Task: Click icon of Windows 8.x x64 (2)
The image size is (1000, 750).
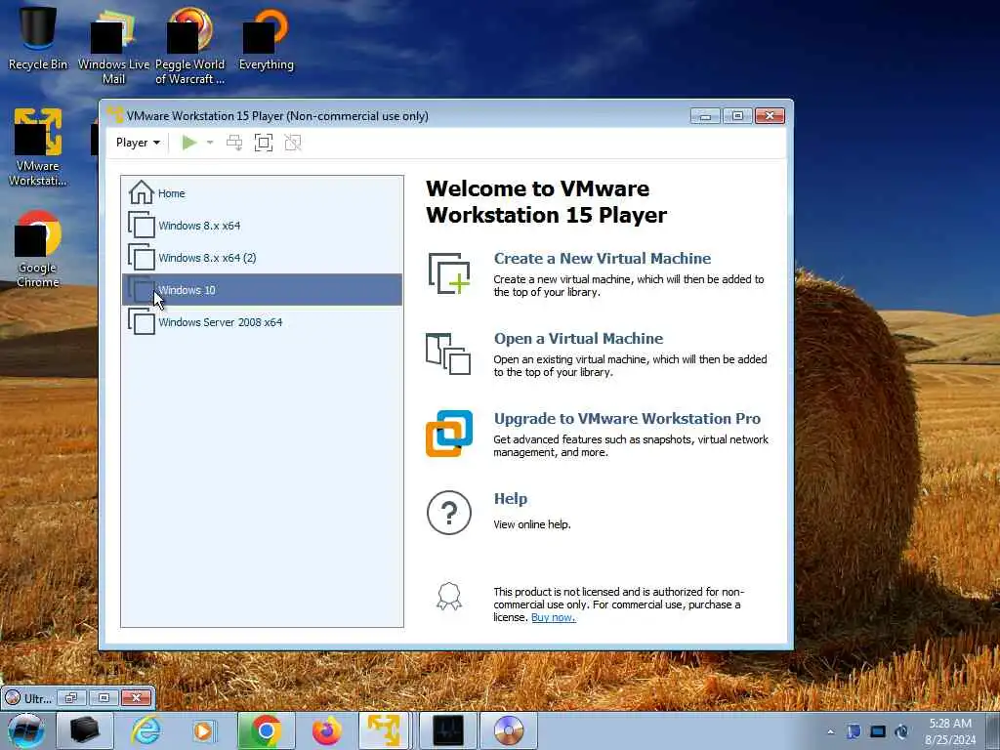Action: click(x=141, y=257)
